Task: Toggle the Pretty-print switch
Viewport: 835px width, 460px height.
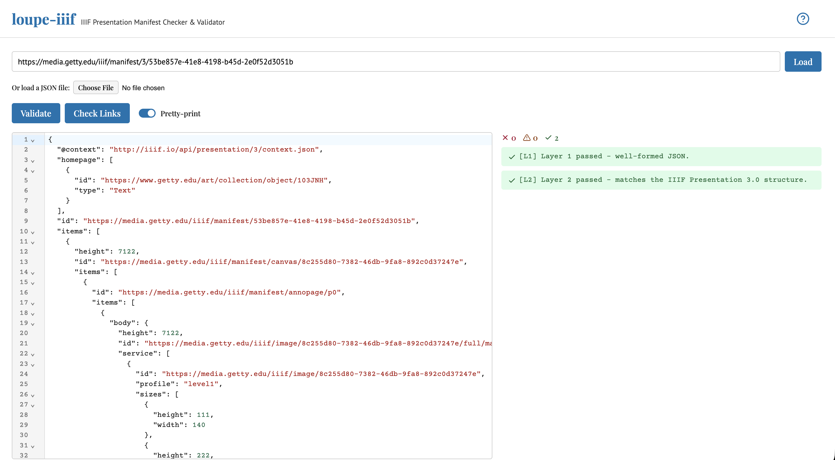Action: click(x=147, y=113)
